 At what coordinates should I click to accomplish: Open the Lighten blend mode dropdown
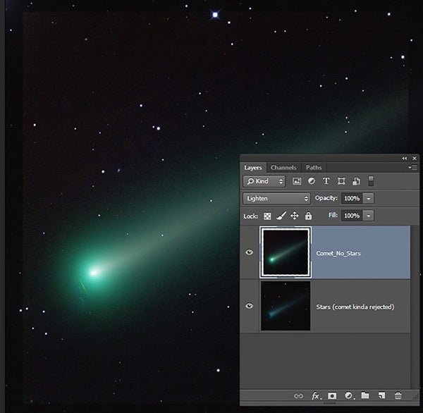pos(276,199)
